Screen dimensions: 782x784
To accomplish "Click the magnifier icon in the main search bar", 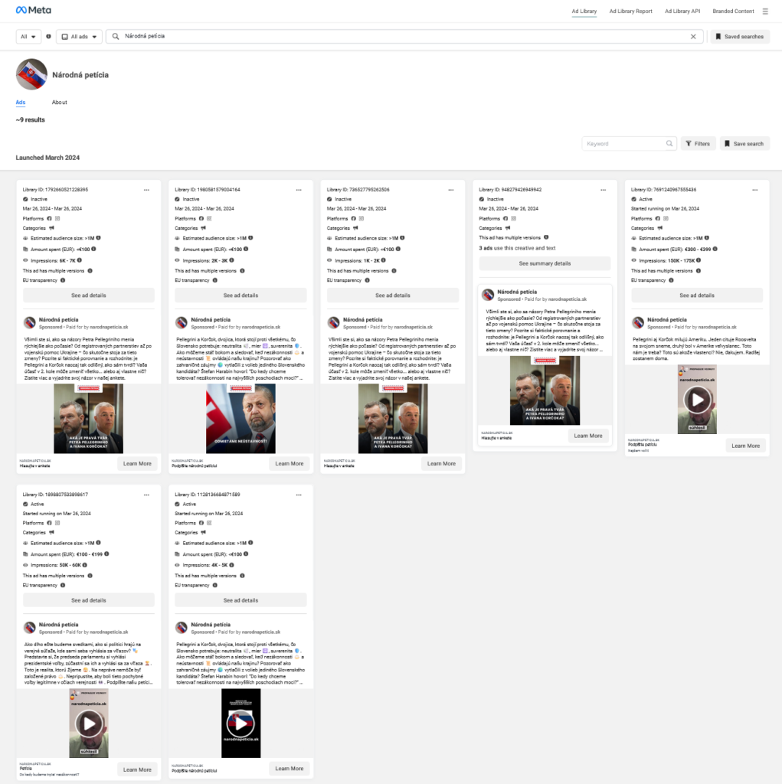I will coord(116,37).
